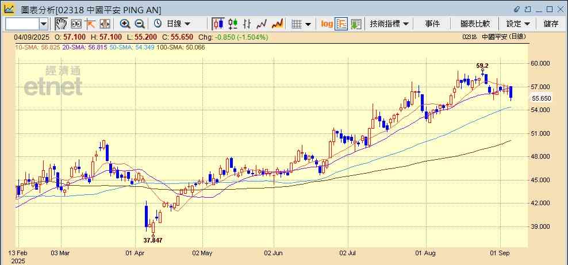Open the grid options dropdown arrow

[x=308, y=24]
